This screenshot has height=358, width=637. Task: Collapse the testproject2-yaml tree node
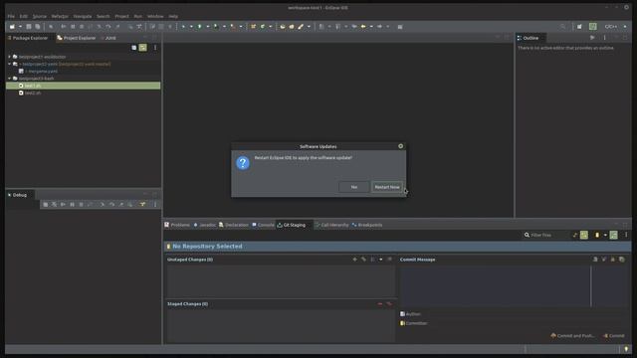click(9, 64)
